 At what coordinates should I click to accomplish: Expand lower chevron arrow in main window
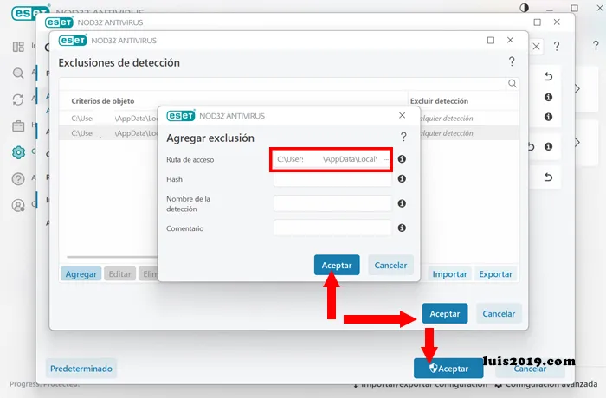(577, 143)
